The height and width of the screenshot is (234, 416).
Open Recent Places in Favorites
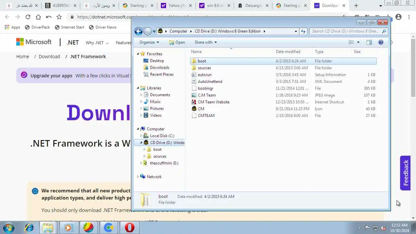click(162, 74)
